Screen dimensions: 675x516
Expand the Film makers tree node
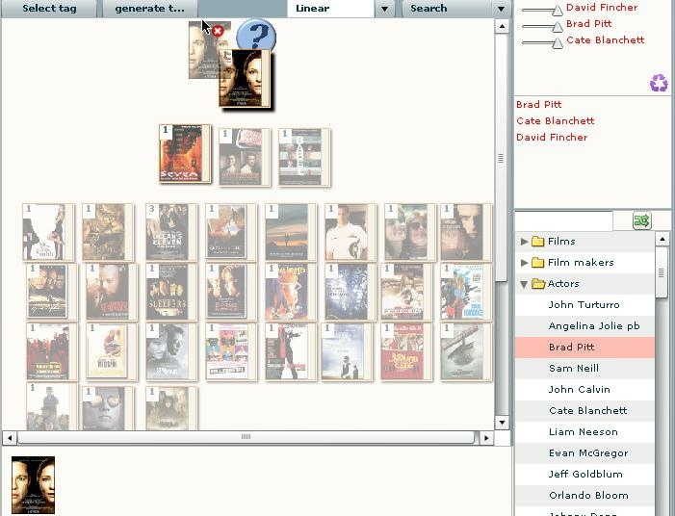click(524, 262)
